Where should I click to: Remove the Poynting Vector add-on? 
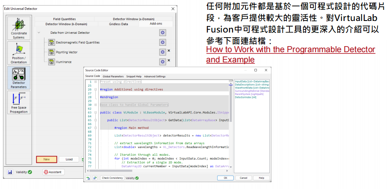[169, 50]
